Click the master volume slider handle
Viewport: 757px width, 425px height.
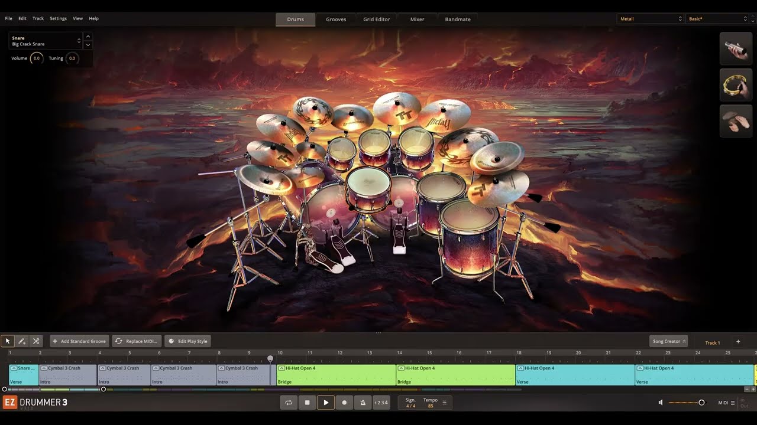click(x=701, y=403)
